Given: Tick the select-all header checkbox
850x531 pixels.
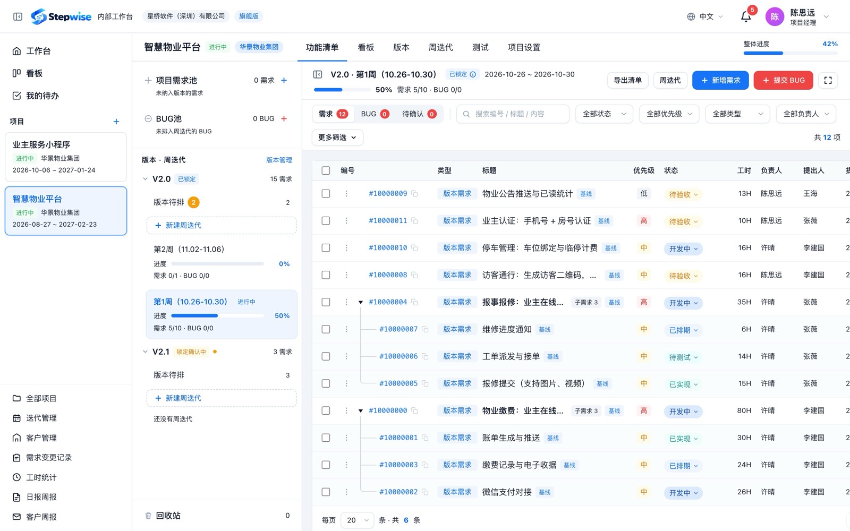Looking at the screenshot, I should click(326, 170).
